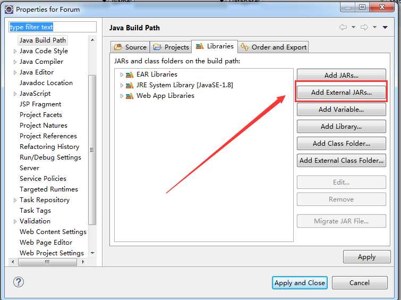Click the EAR Libraries icon
Viewport: 401px width, 300px height.
130,74
